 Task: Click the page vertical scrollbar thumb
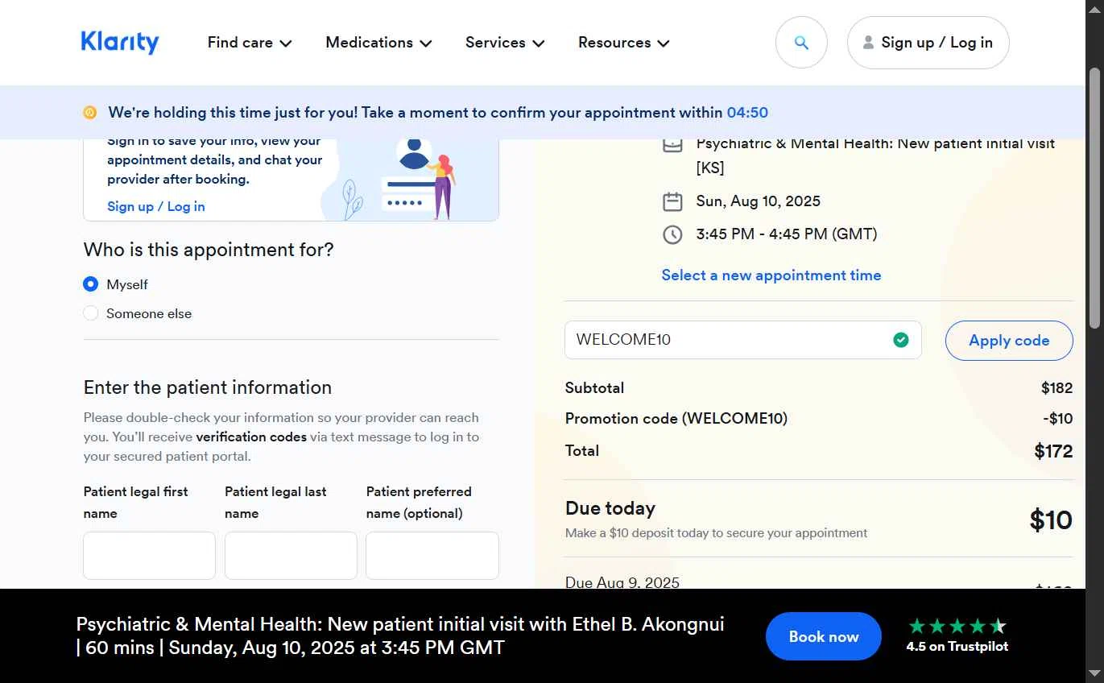click(1094, 198)
